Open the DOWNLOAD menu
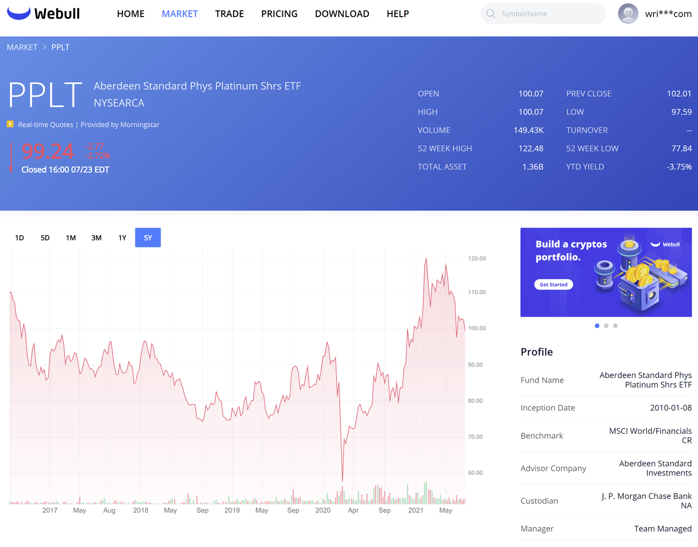 click(x=342, y=14)
